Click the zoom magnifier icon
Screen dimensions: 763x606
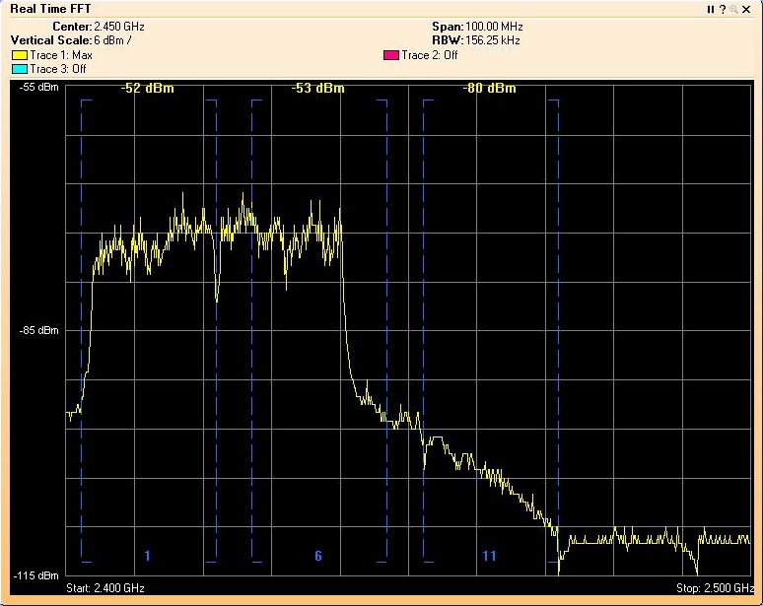[x=733, y=9]
